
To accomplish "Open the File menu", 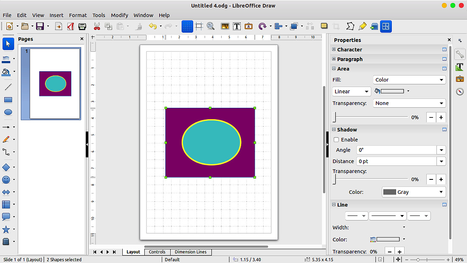I will (7, 15).
